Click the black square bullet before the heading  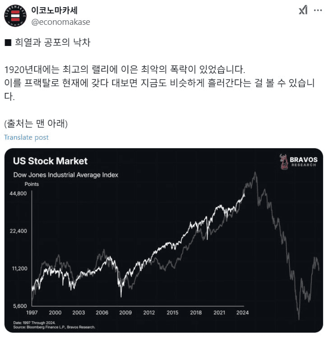point(8,42)
